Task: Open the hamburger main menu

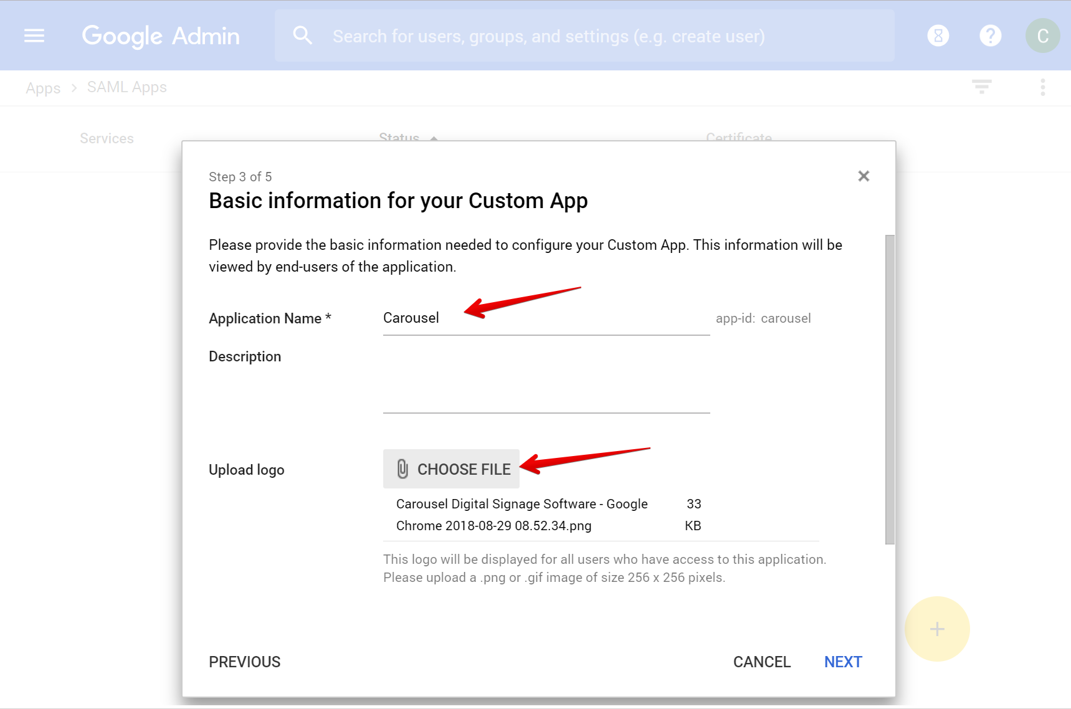Action: 34,36
